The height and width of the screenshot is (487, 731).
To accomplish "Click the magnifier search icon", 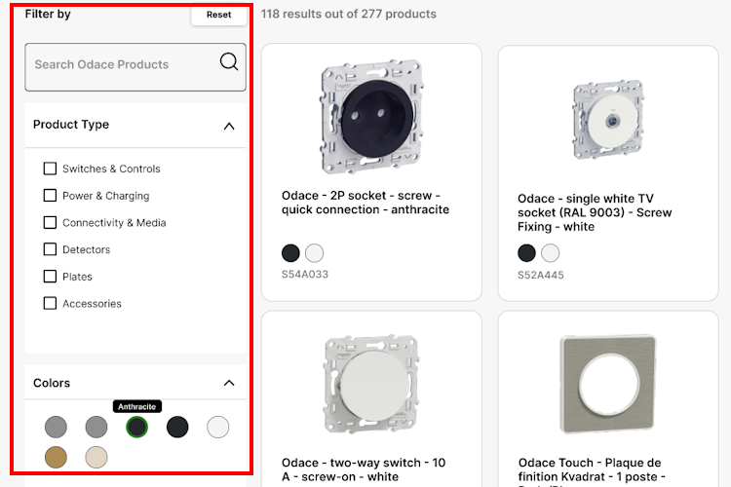I will pos(229,62).
